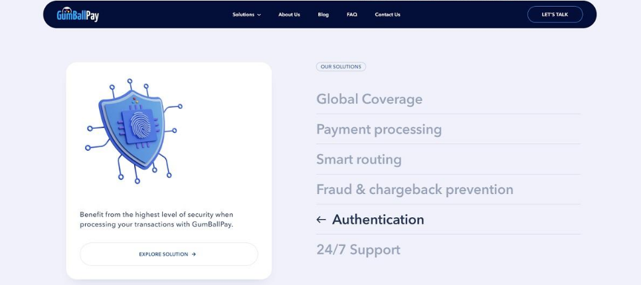The height and width of the screenshot is (285, 641).
Task: Click the GumBallPay logo
Action: pyautogui.click(x=78, y=15)
